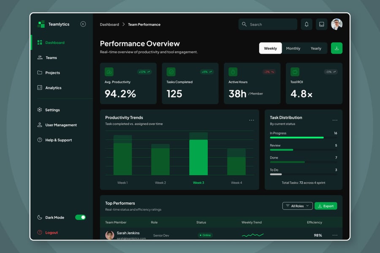The height and width of the screenshot is (253, 380).
Task: Click the Teamlytics logo icon
Action: [x=41, y=24]
